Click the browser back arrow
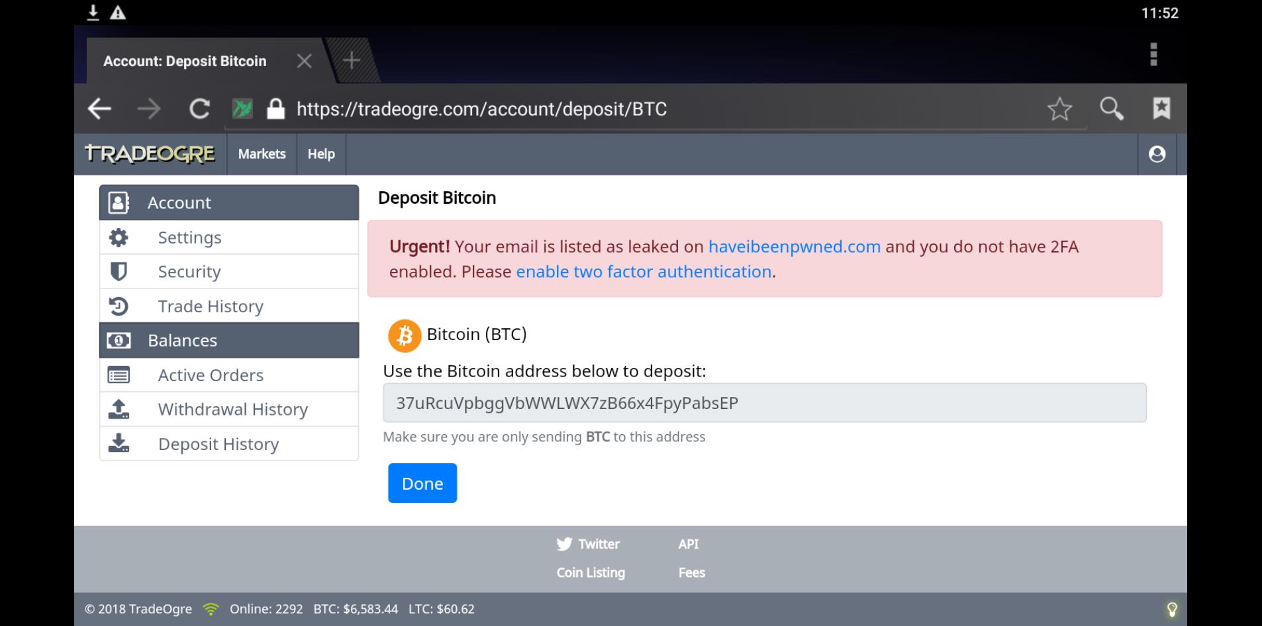The width and height of the screenshot is (1262, 626). tap(99, 109)
